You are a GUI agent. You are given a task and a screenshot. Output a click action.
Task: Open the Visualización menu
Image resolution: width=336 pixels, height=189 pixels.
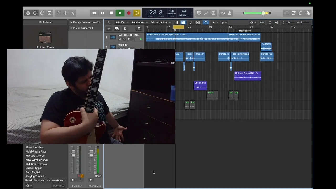161,23
